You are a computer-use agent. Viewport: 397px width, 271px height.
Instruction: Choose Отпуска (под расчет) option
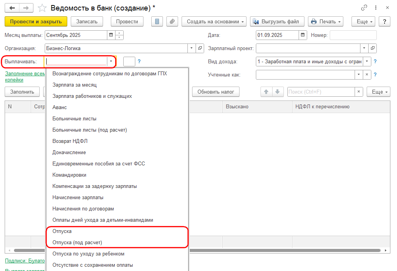tap(117, 243)
